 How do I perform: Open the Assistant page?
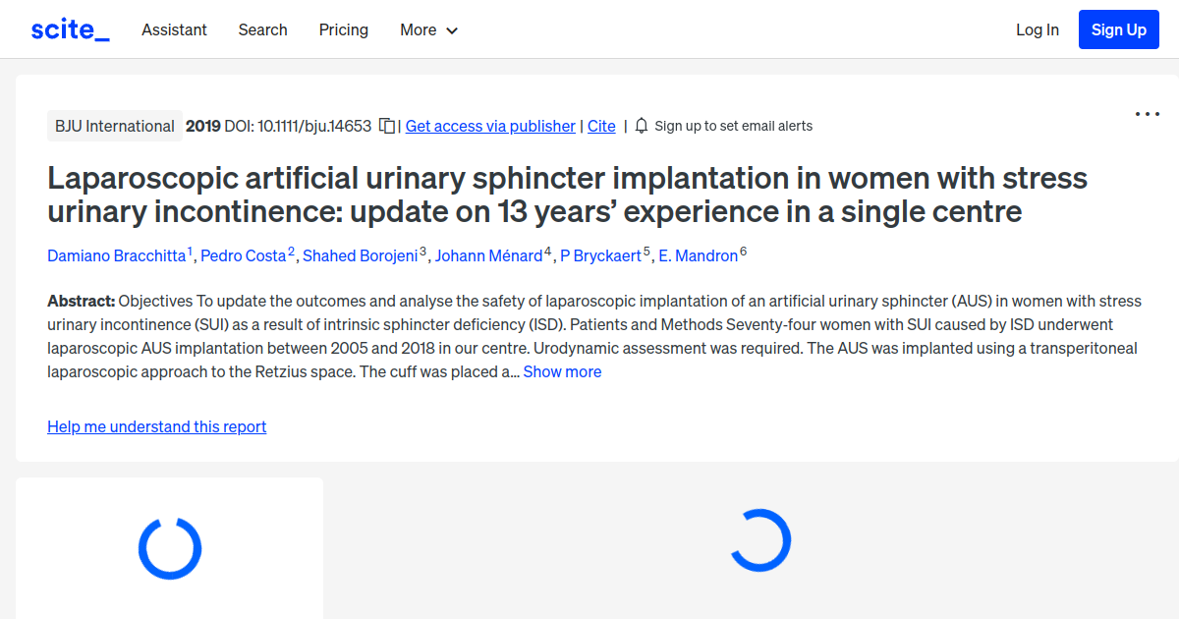tap(174, 29)
